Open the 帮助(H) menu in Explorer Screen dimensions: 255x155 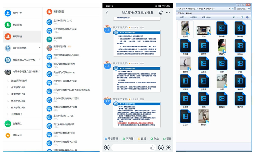[x=189, y=13]
